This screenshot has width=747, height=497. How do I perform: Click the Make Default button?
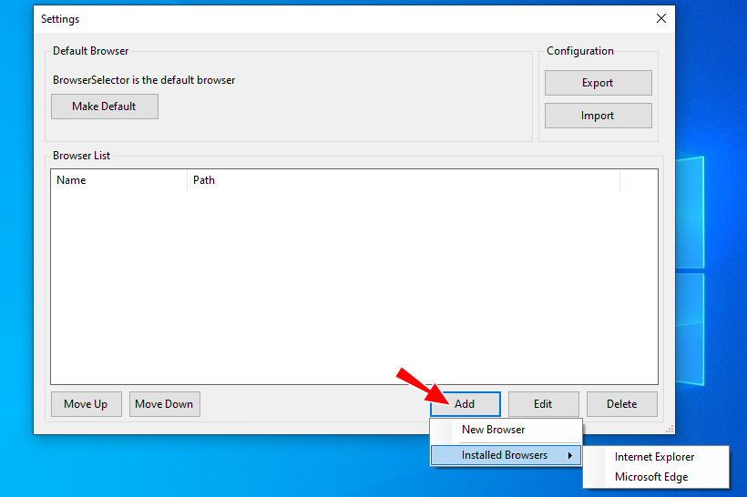(105, 106)
